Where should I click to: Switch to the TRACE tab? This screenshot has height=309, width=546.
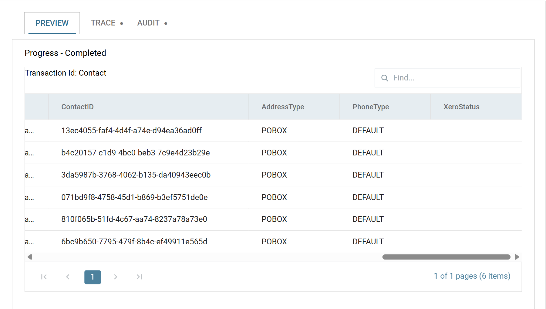(x=107, y=23)
